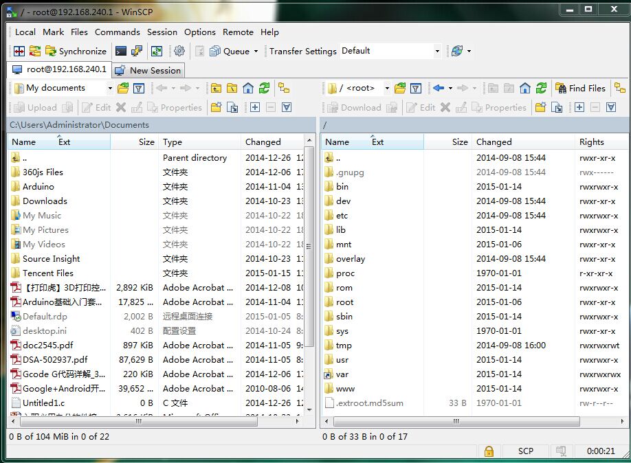Switch to the root@192.168.240.1 session tab
Viewport: 631px width, 463px height.
[59, 69]
